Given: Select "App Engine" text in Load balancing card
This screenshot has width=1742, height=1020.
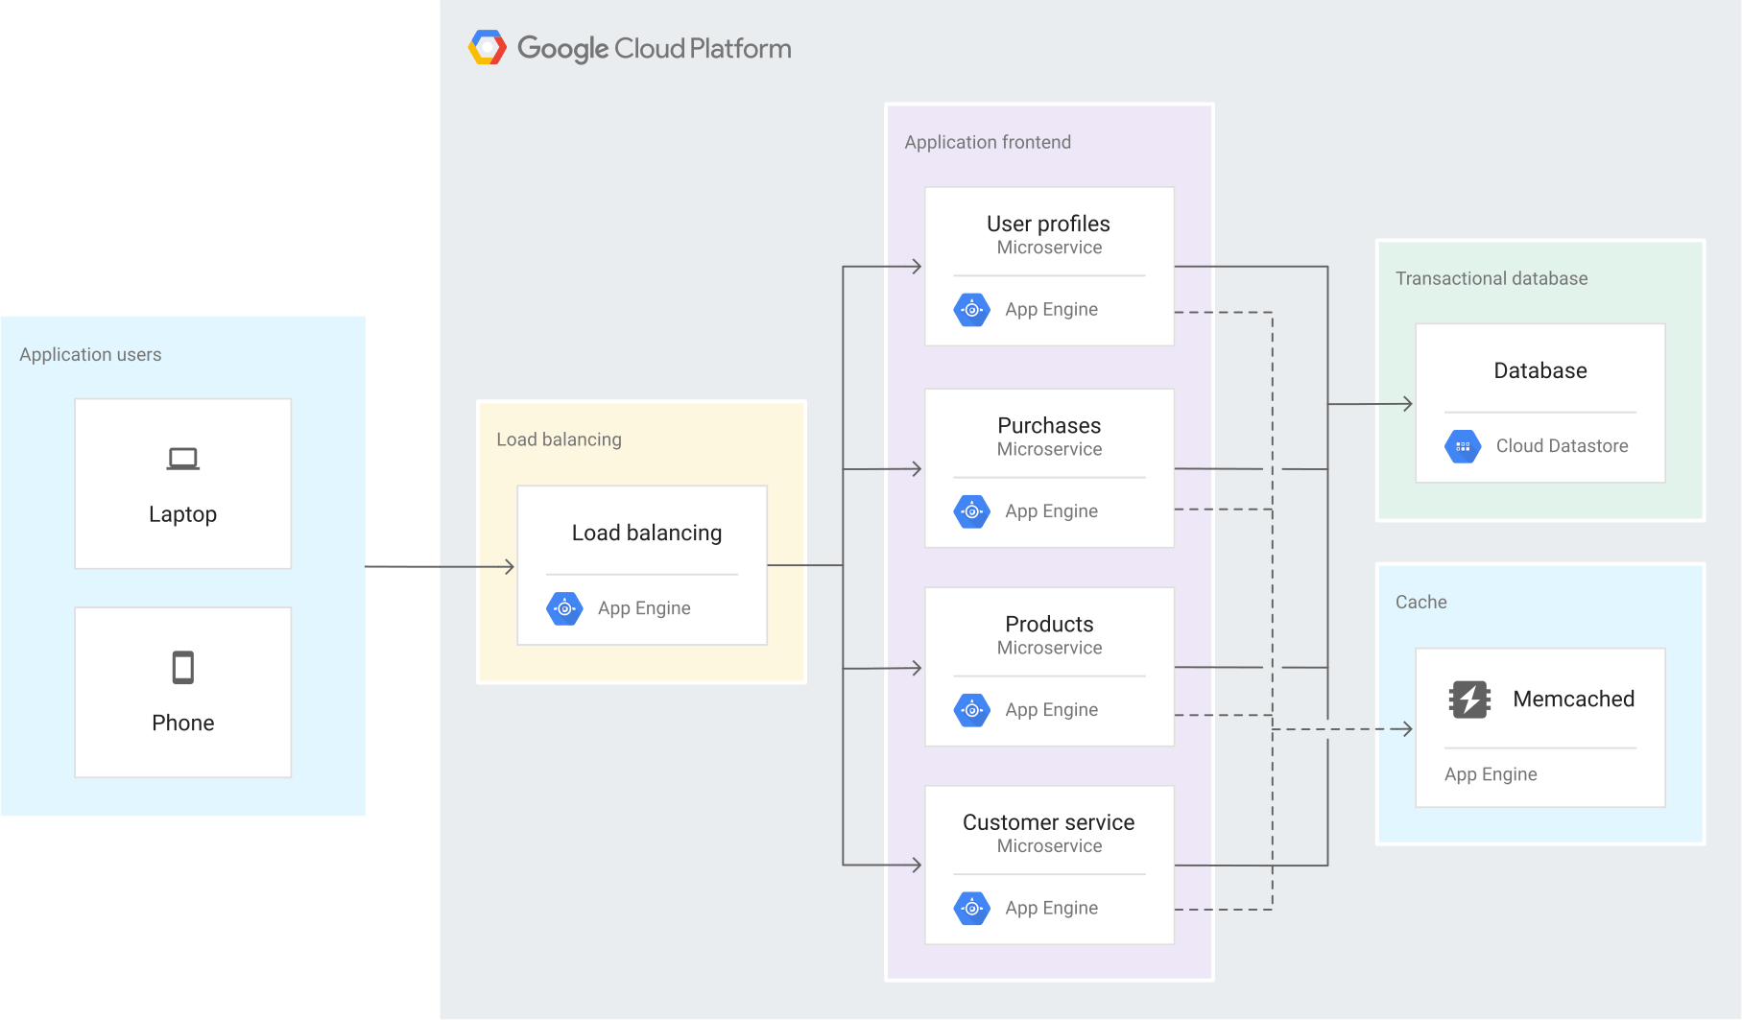Looking at the screenshot, I should click(644, 608).
